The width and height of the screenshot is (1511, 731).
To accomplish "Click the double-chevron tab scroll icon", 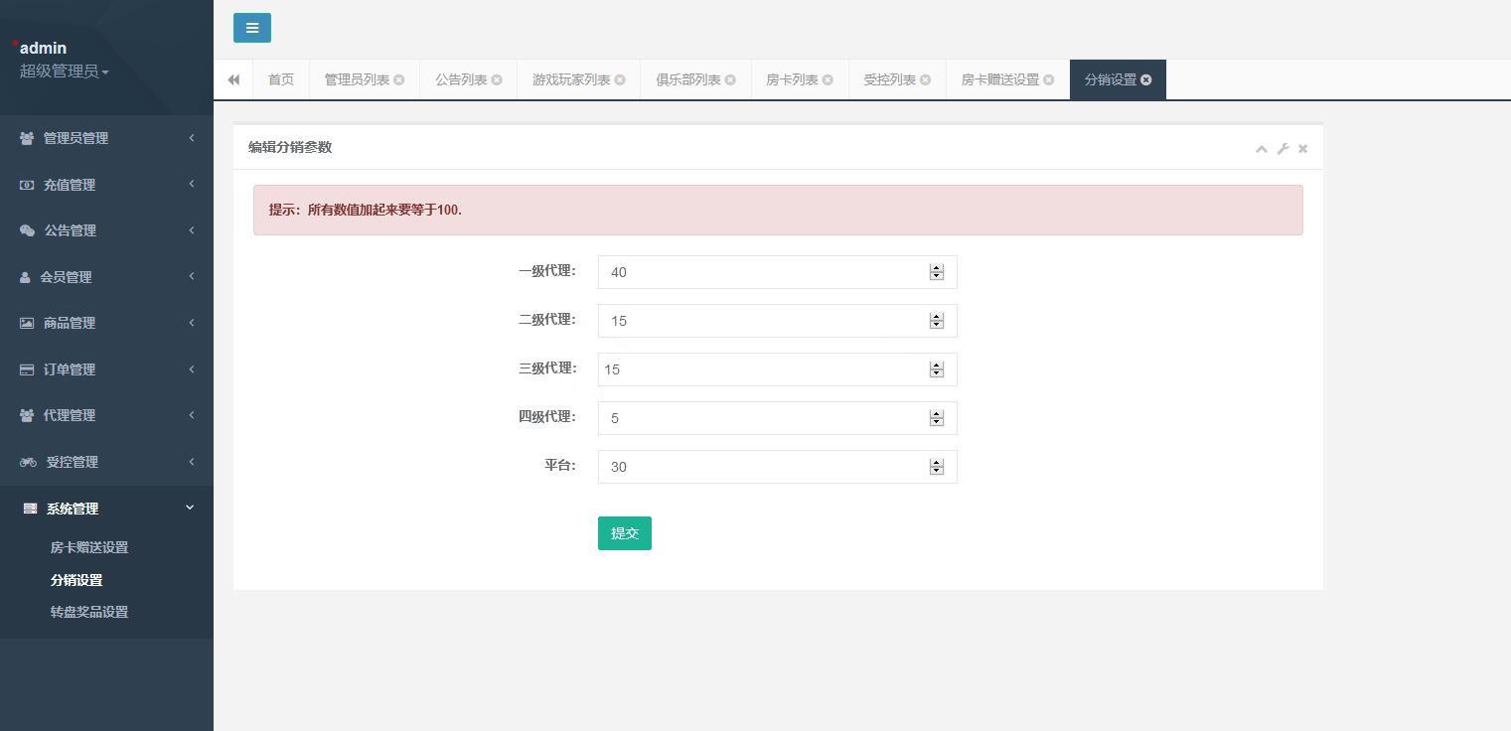I will pyautogui.click(x=233, y=78).
